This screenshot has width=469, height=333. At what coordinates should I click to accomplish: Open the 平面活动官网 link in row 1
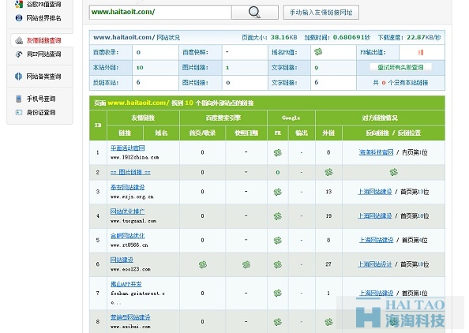128,148
